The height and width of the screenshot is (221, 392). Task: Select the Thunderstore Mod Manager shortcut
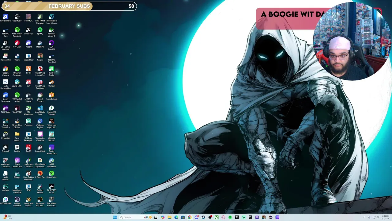51,19
